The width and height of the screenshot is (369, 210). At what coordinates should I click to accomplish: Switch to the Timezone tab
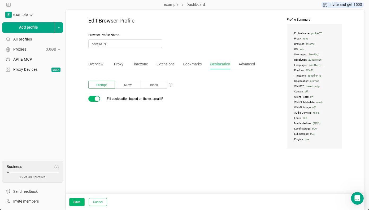140,64
